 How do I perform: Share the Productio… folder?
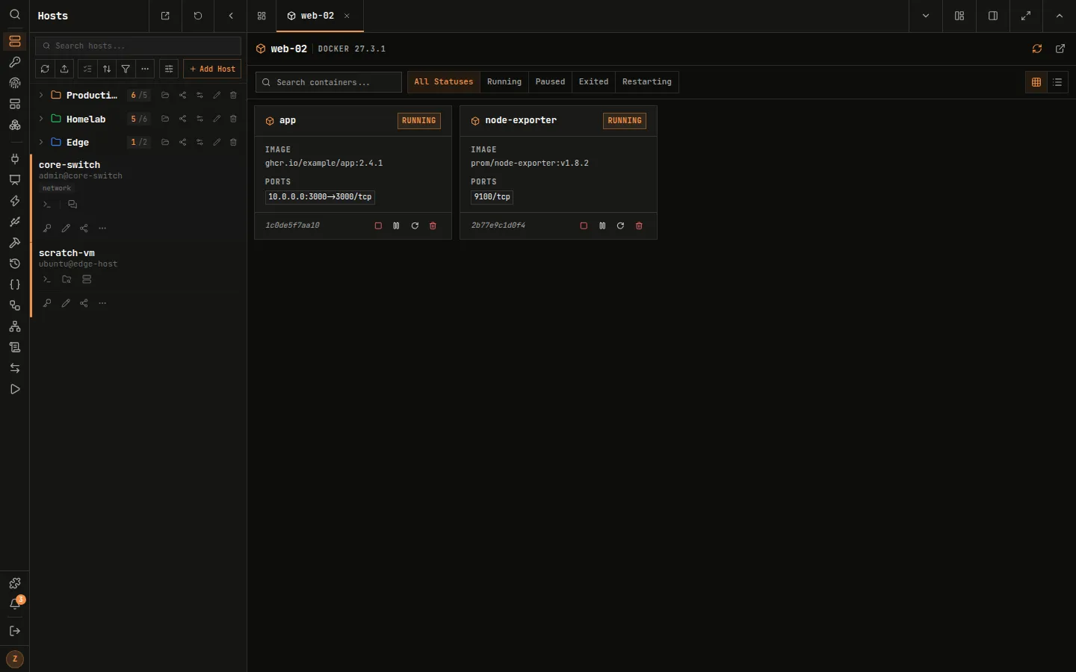(182, 96)
